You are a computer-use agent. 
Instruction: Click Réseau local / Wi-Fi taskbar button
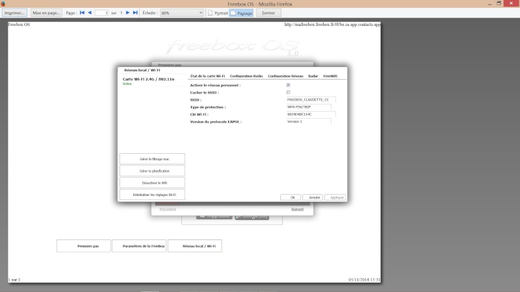pyautogui.click(x=194, y=246)
